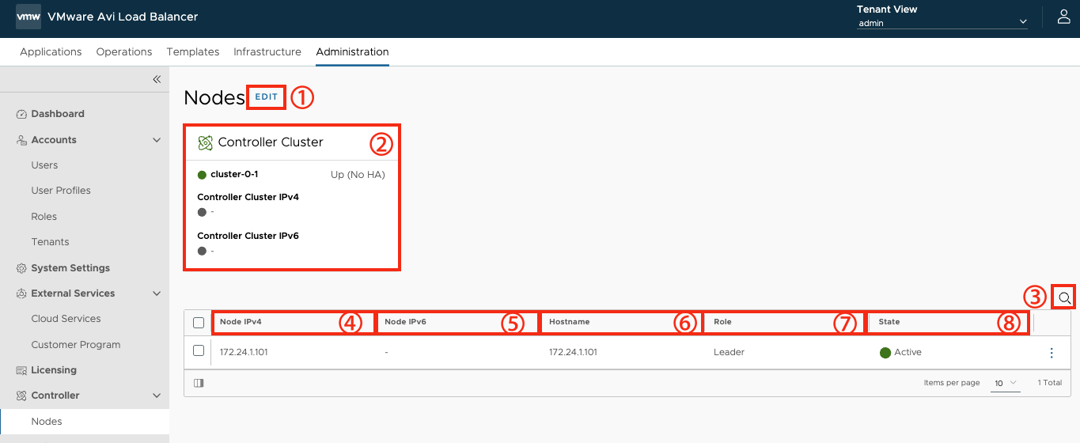Screen dimensions: 1080x443
Task: Click the Accounts people icon
Action: [x=22, y=140]
